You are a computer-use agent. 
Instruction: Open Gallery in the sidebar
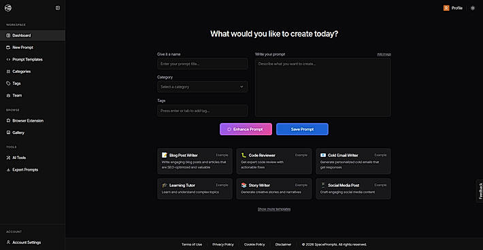point(33,132)
